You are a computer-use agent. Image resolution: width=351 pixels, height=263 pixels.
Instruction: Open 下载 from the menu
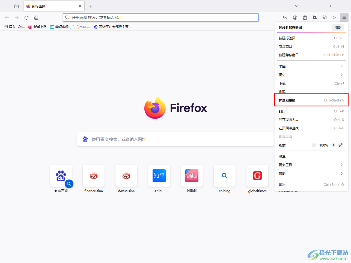[311, 83]
